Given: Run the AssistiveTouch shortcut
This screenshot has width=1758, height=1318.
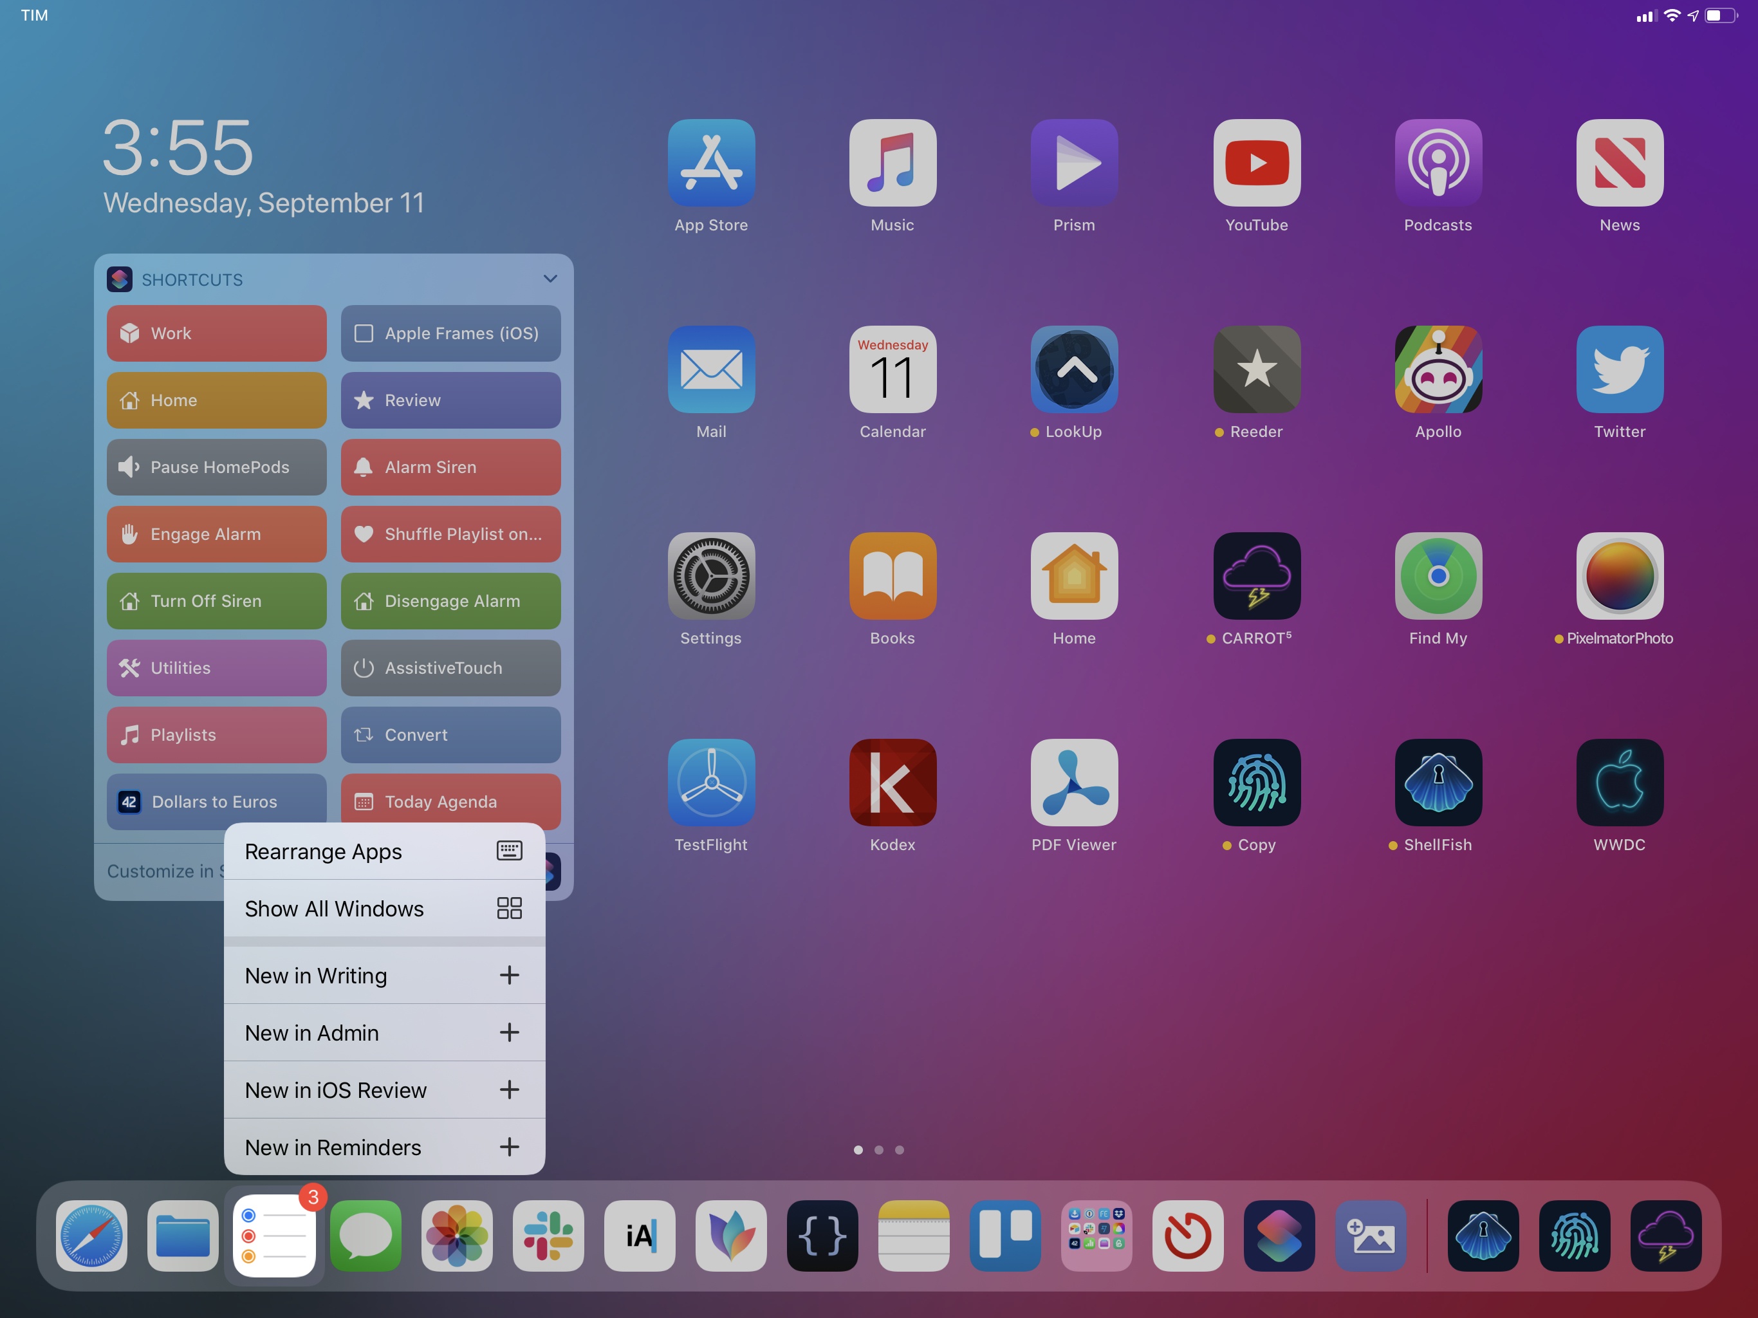Looking at the screenshot, I should pyautogui.click(x=450, y=668).
